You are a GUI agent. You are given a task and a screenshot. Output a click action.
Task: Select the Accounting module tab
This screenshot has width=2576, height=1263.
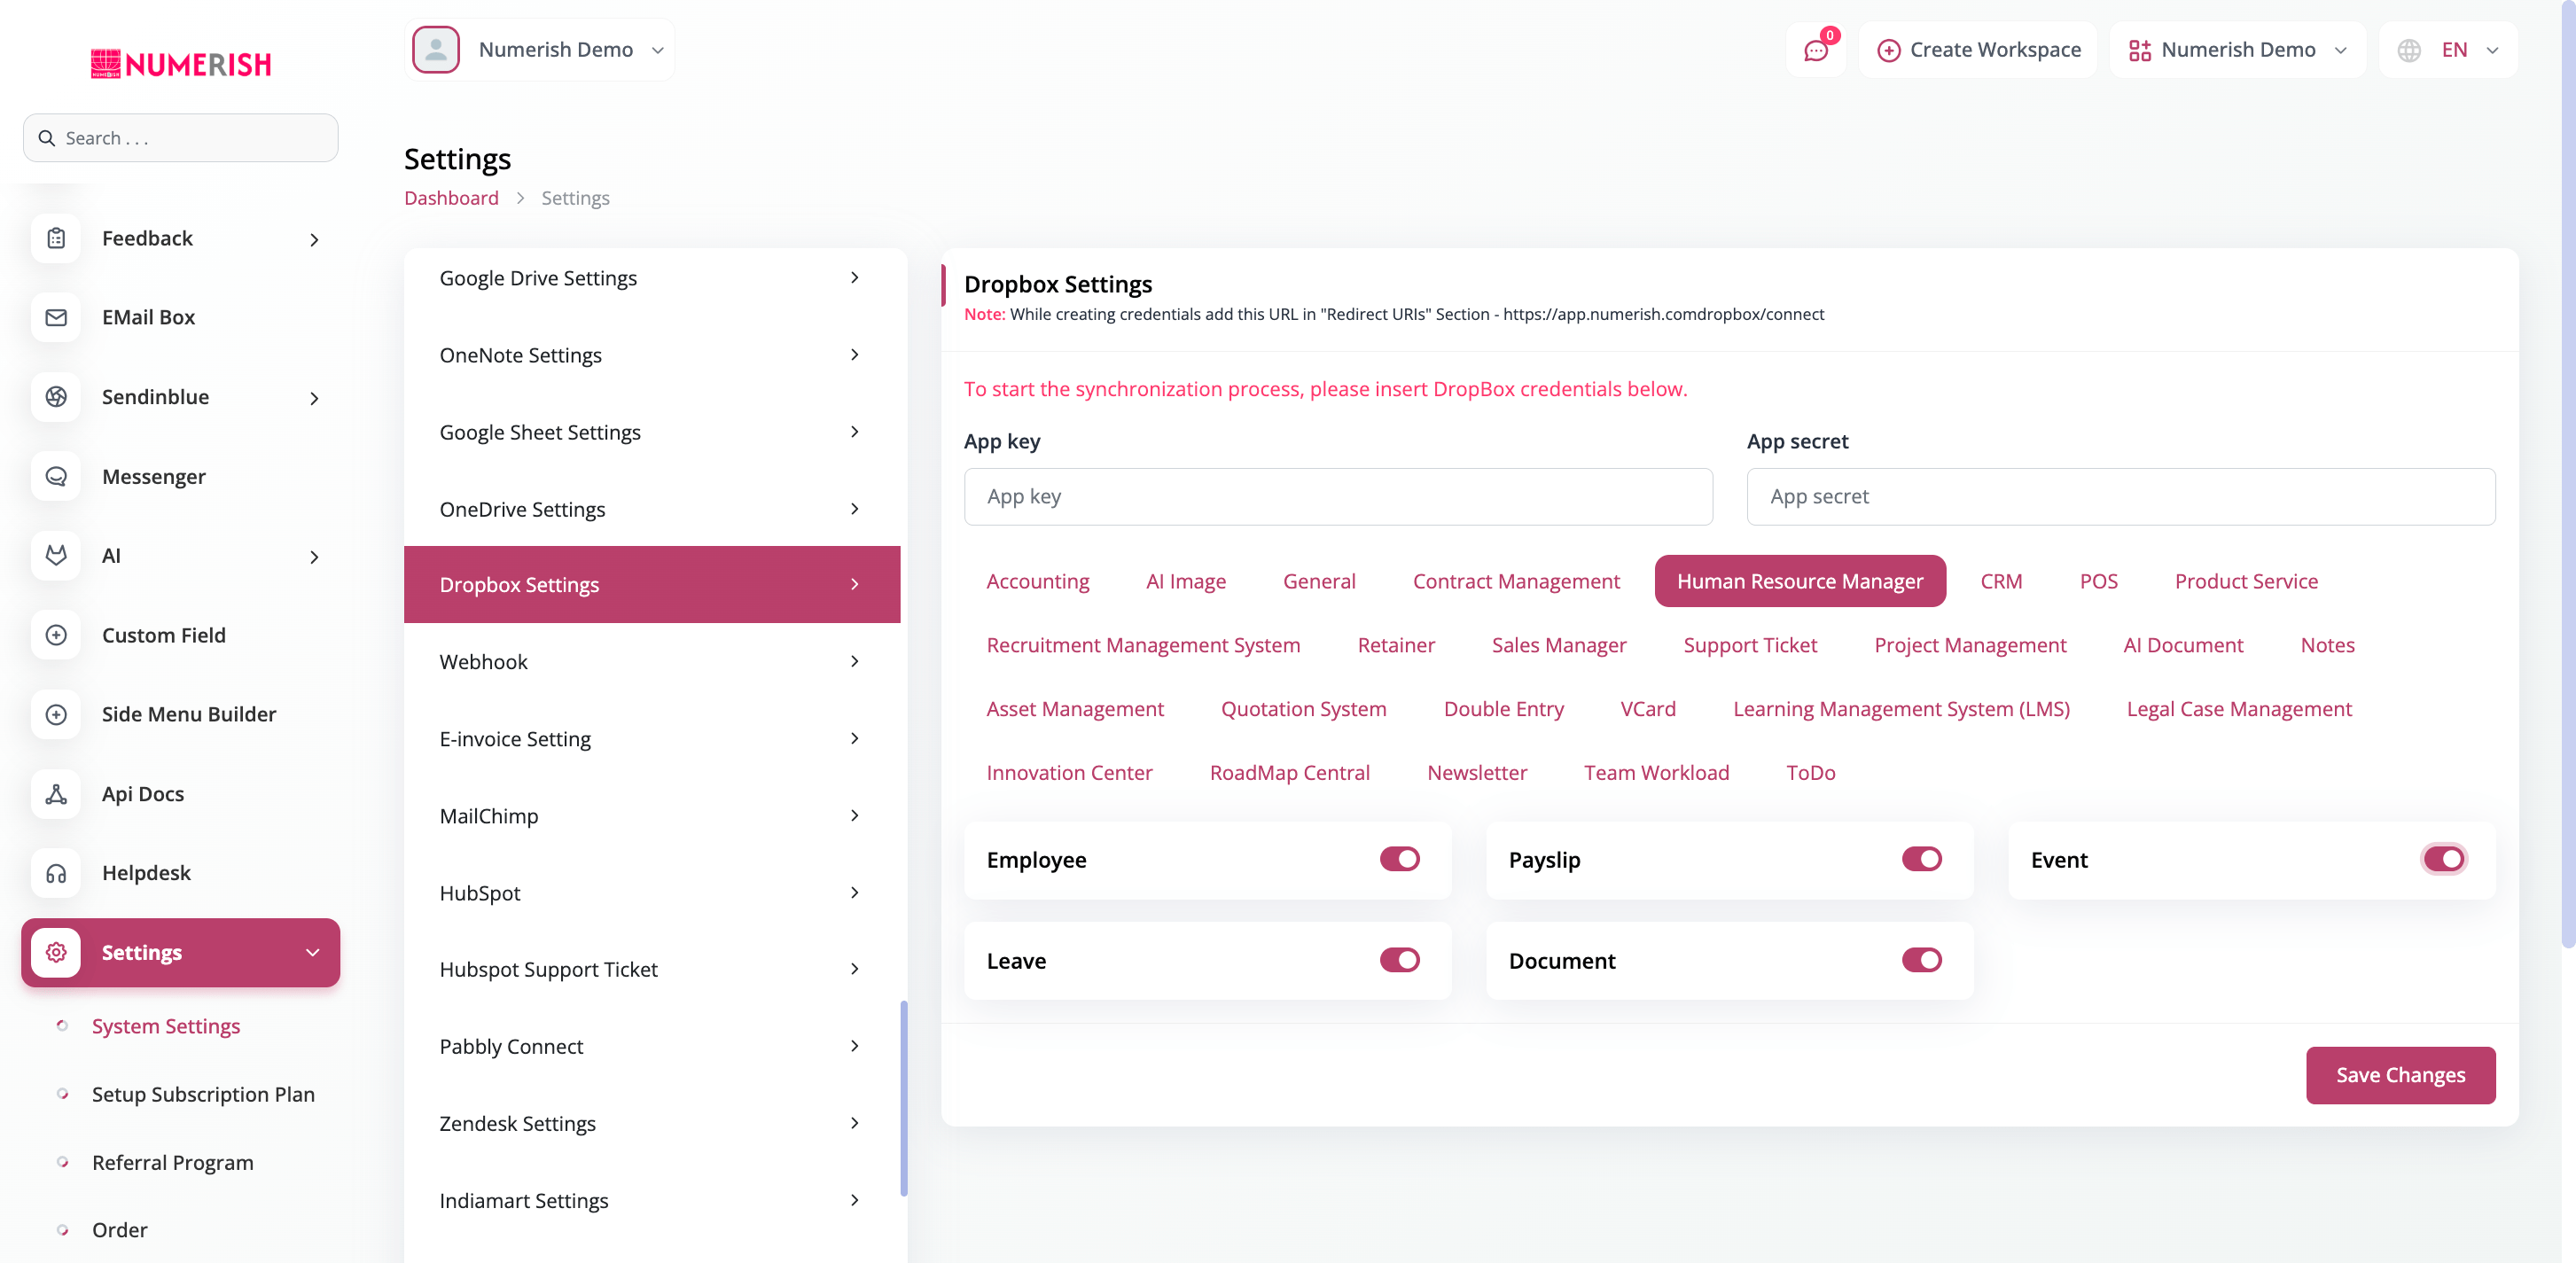(1038, 581)
